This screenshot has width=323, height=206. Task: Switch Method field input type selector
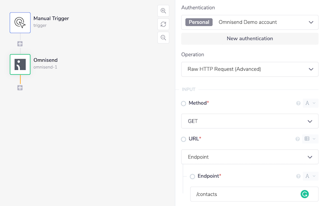point(310,103)
